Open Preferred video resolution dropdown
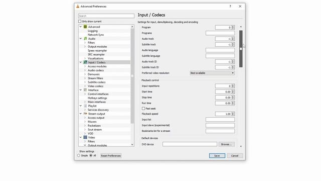 (x=212, y=73)
